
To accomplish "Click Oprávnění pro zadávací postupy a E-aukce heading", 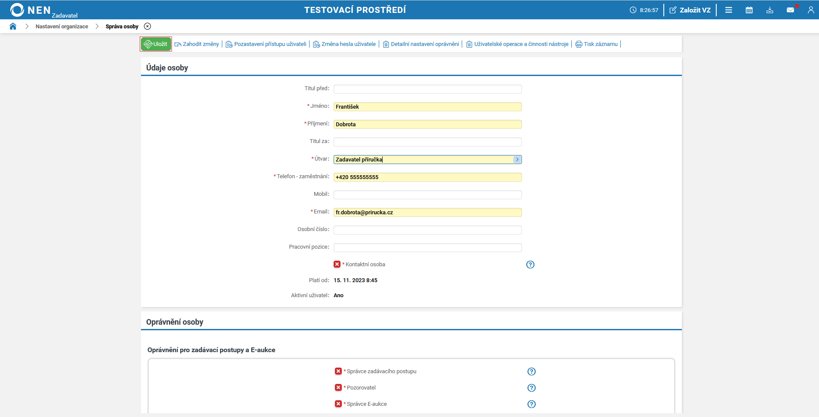I will pos(211,350).
